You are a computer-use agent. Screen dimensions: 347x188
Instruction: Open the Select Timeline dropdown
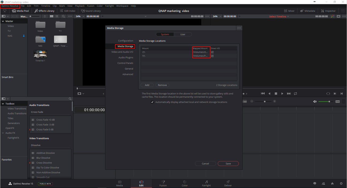point(279,17)
